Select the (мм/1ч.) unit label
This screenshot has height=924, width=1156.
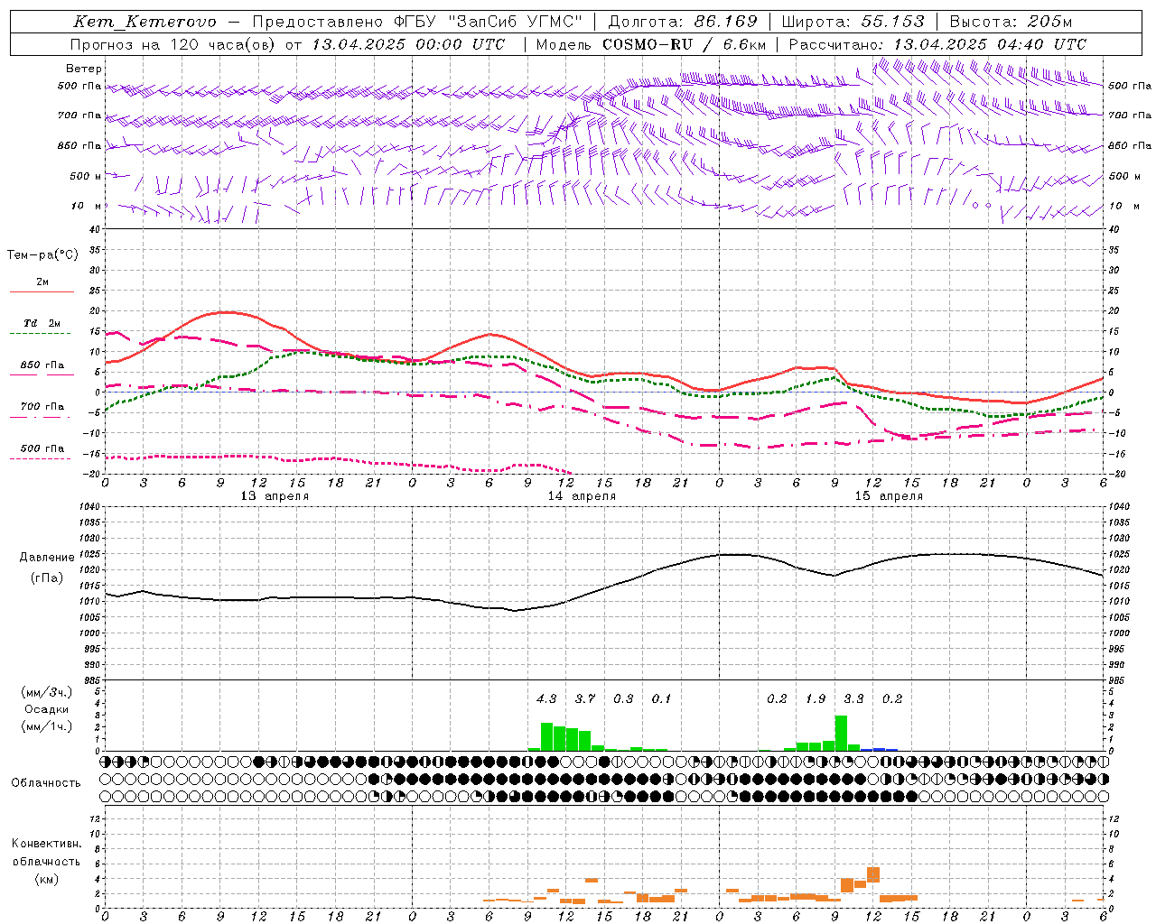coord(46,727)
